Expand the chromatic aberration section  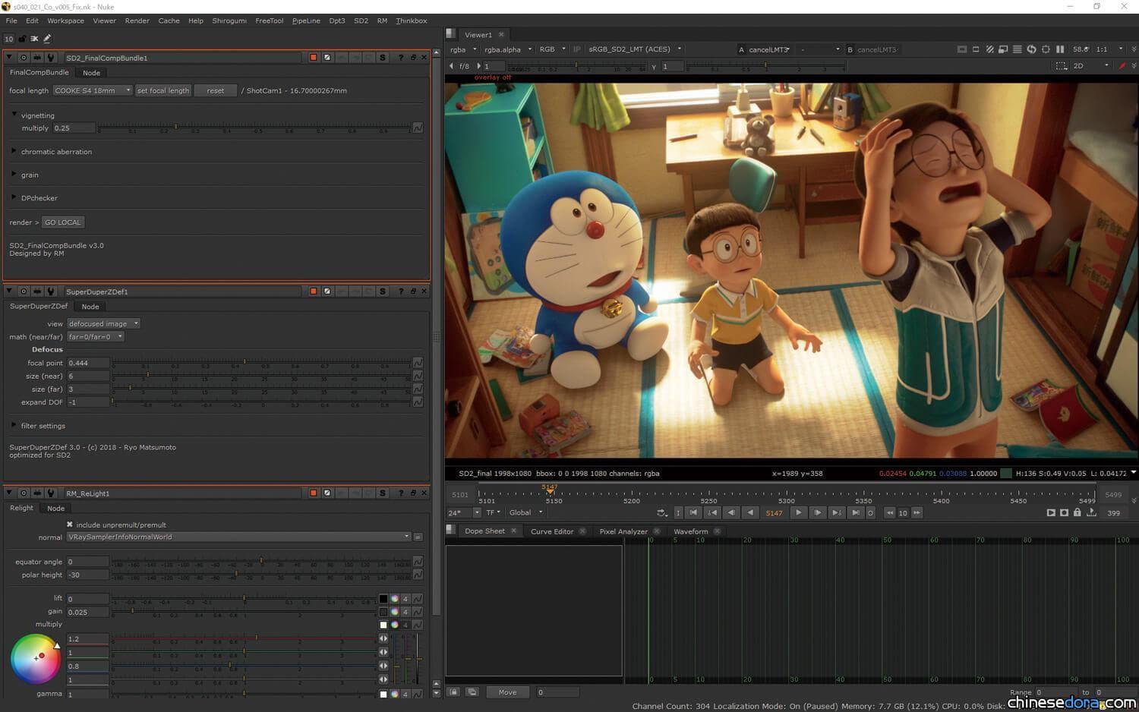[x=14, y=151]
